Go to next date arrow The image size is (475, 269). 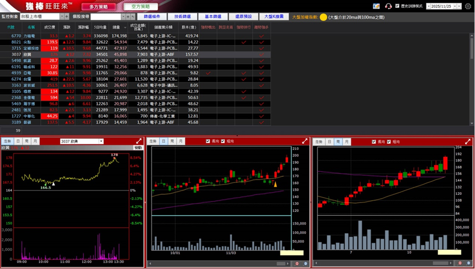coord(459,6)
